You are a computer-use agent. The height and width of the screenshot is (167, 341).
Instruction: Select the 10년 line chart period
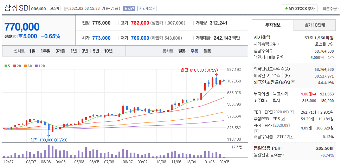(x=108, y=51)
